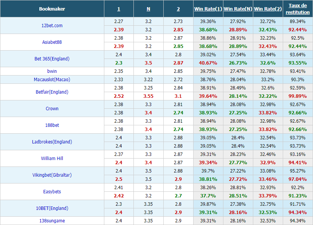The height and width of the screenshot is (225, 313).
Task: Open the Ladbrokes(England) link
Action: [52, 142]
